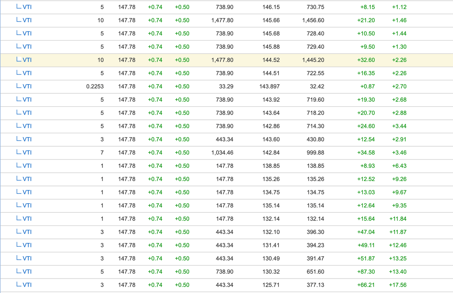Select the gain amount +34.58

(x=366, y=153)
